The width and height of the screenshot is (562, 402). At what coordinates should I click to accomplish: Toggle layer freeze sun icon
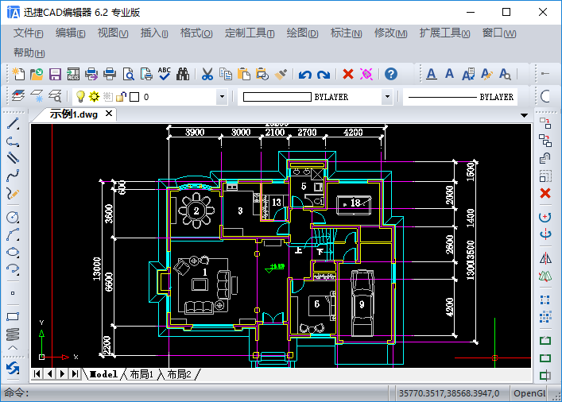94,96
